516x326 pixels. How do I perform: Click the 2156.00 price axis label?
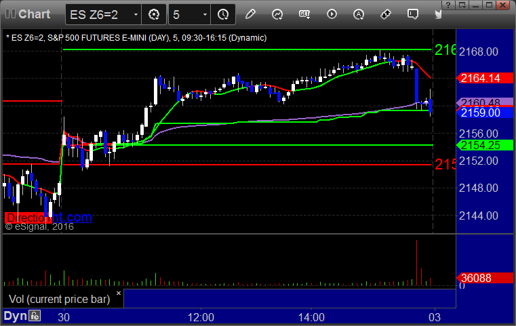479,134
